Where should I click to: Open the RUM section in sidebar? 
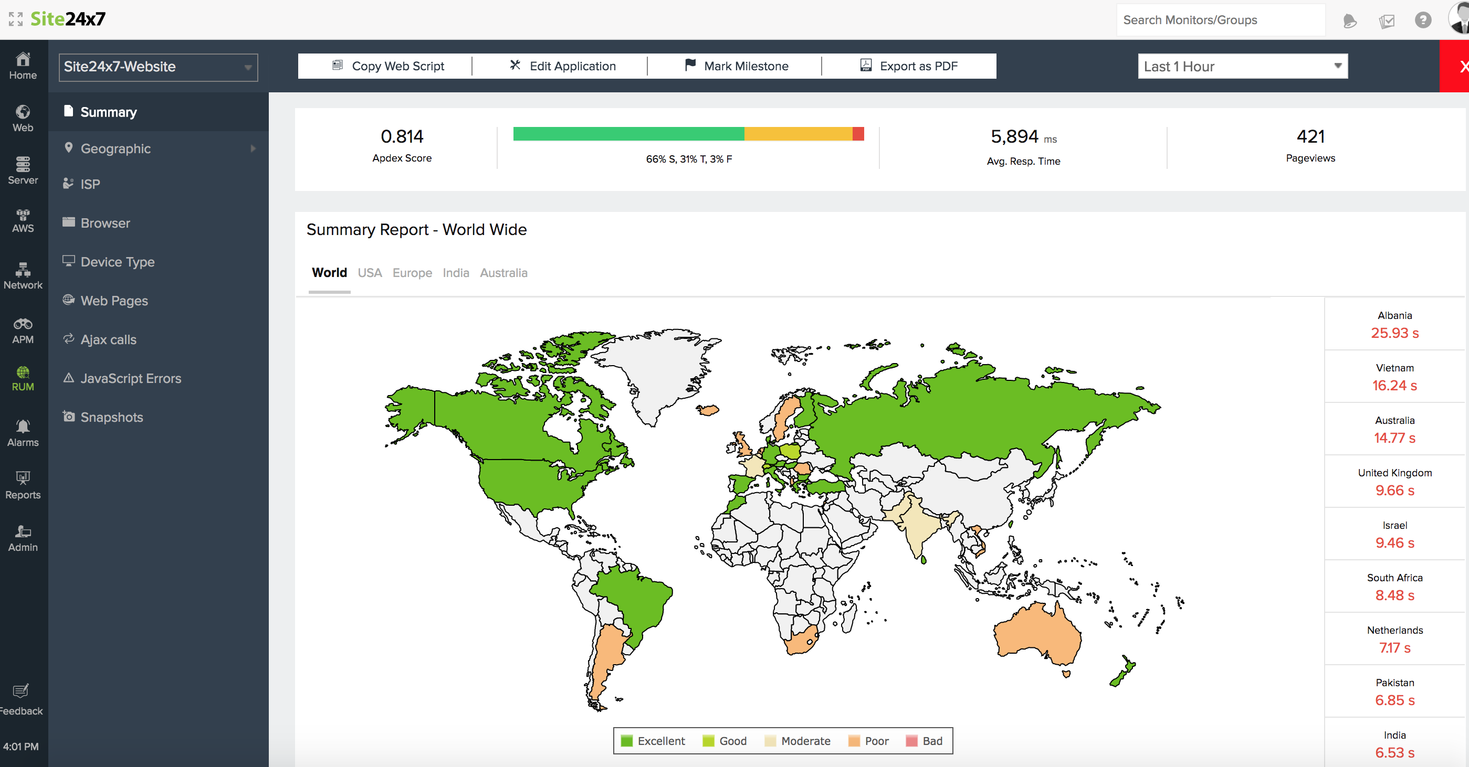pos(23,378)
